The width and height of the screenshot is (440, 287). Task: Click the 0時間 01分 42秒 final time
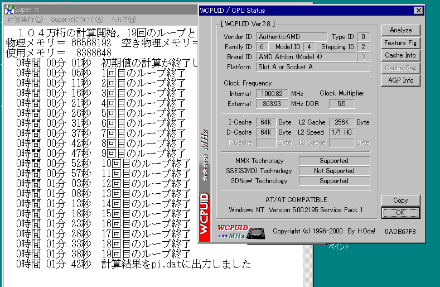click(x=54, y=264)
